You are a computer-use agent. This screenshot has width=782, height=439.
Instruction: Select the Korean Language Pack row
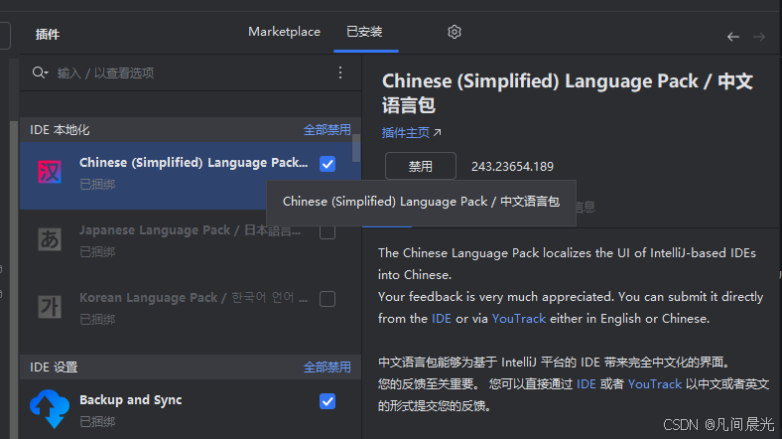coord(190,310)
